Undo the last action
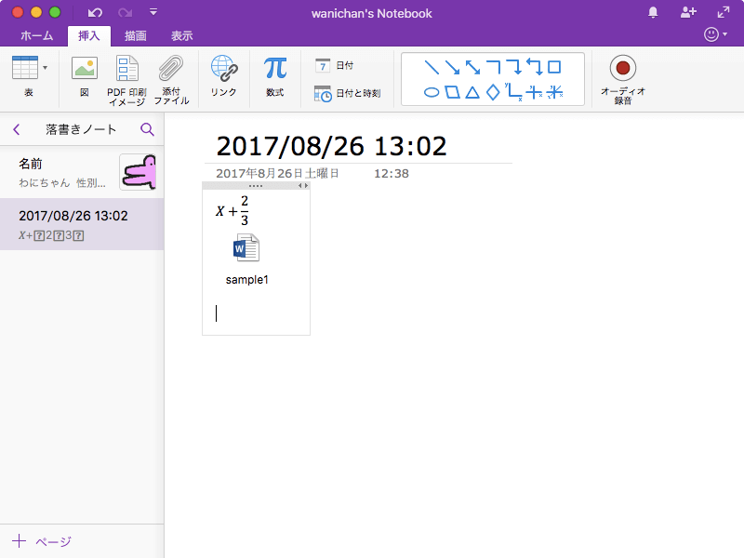The width and height of the screenshot is (744, 558). click(x=95, y=12)
